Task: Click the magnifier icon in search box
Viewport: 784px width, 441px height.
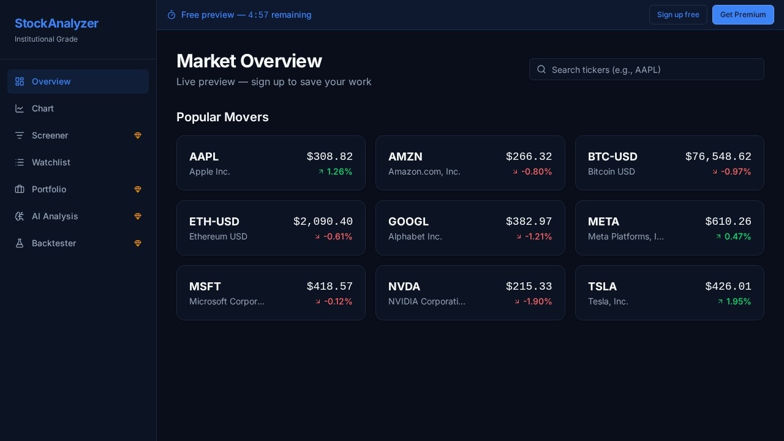Action: coord(541,69)
